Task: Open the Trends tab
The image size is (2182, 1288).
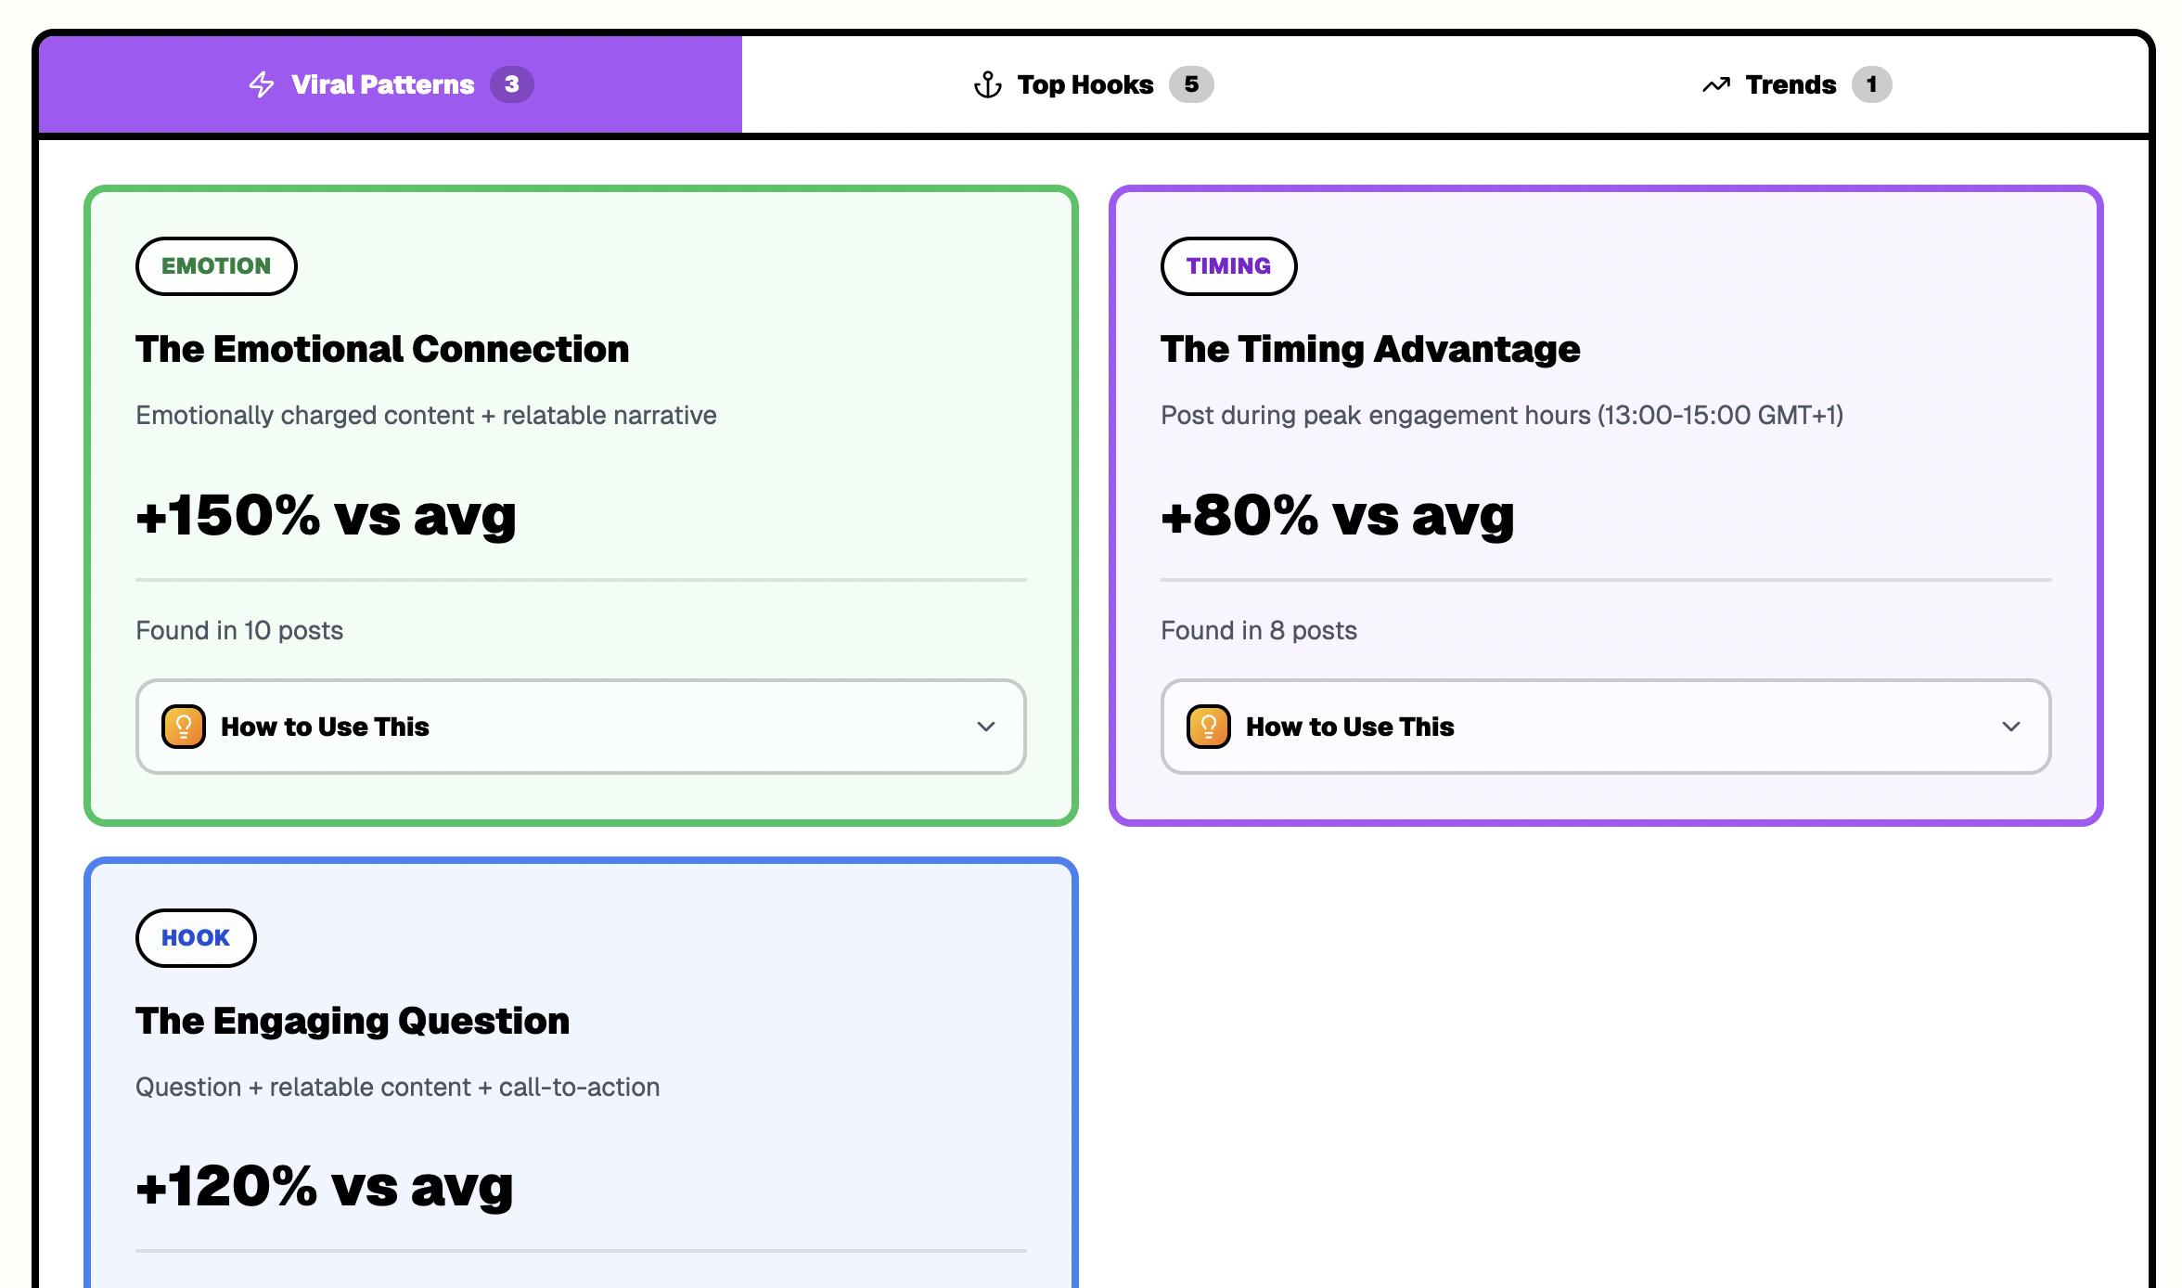Action: coord(1790,84)
